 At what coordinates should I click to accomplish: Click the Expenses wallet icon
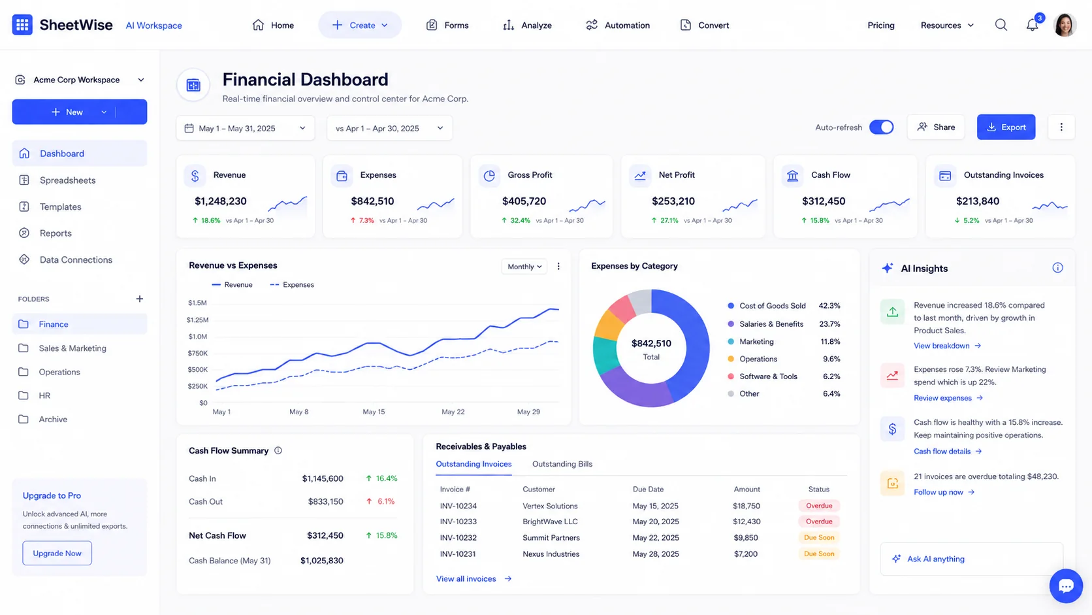pyautogui.click(x=342, y=175)
